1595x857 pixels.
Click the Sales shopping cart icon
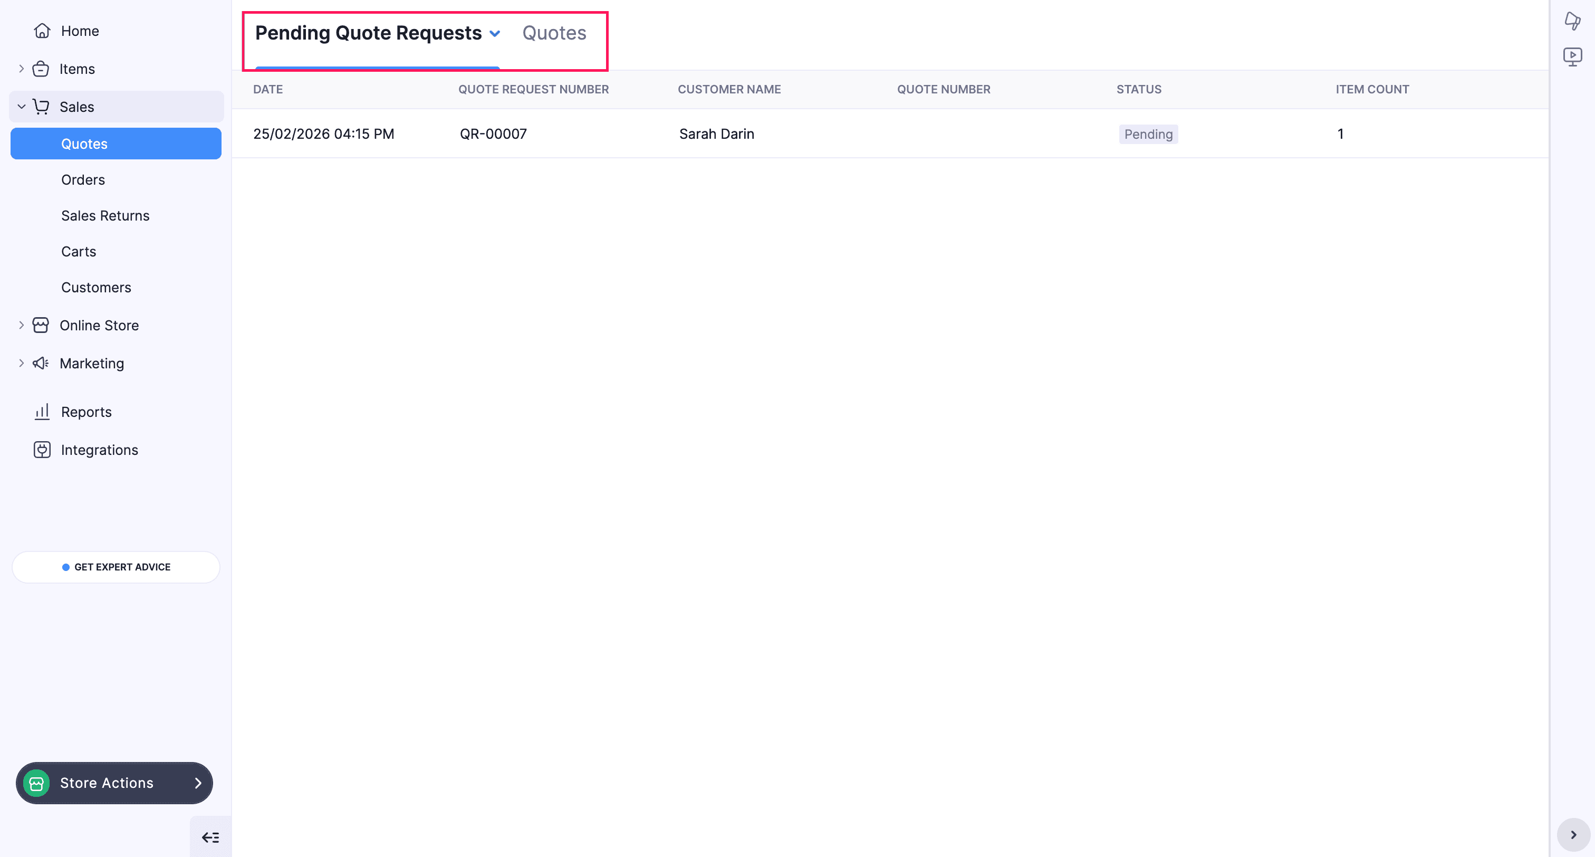coord(41,106)
